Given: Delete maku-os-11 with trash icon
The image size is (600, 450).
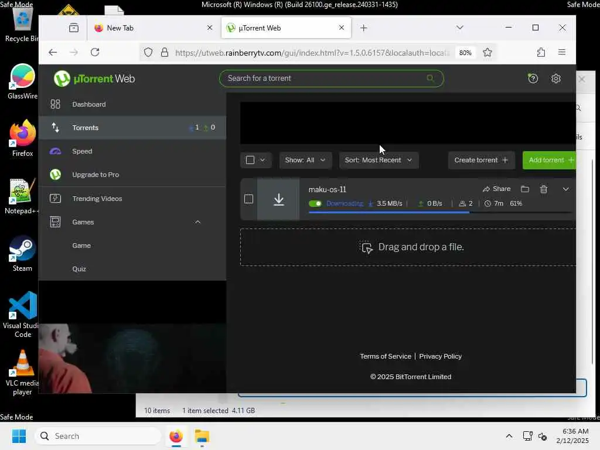Looking at the screenshot, I should (x=544, y=189).
